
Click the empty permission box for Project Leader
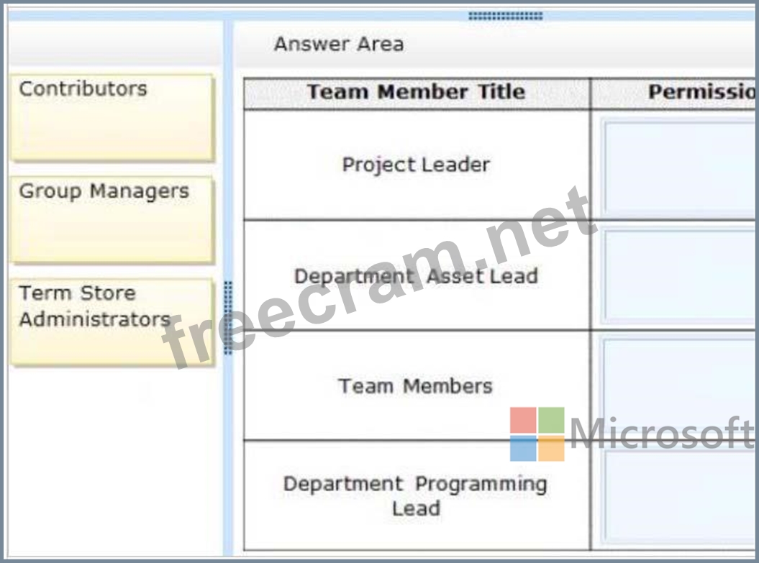[x=680, y=168]
